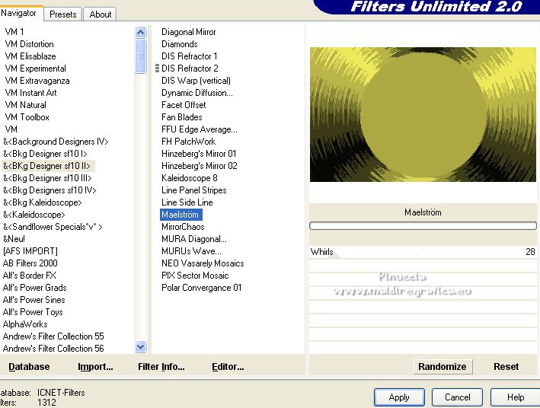Select Alf's Power Sines category

[34, 300]
